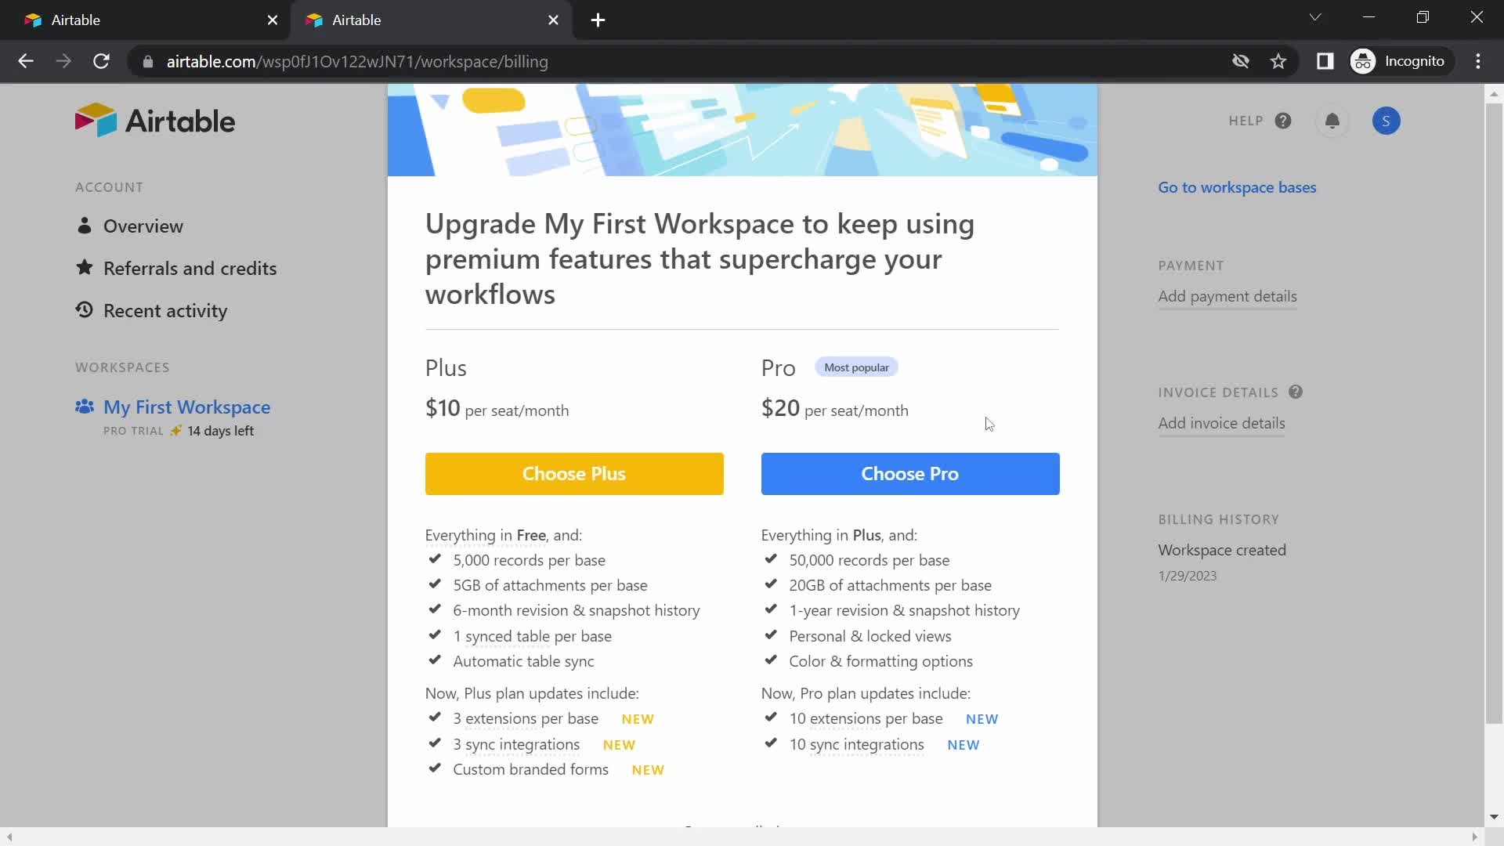Click the Recent activity clock icon

[85, 309]
